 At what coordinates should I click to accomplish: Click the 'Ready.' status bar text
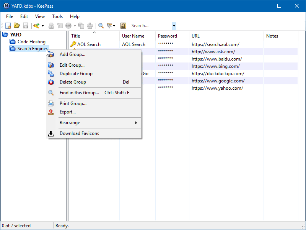coord(62,226)
